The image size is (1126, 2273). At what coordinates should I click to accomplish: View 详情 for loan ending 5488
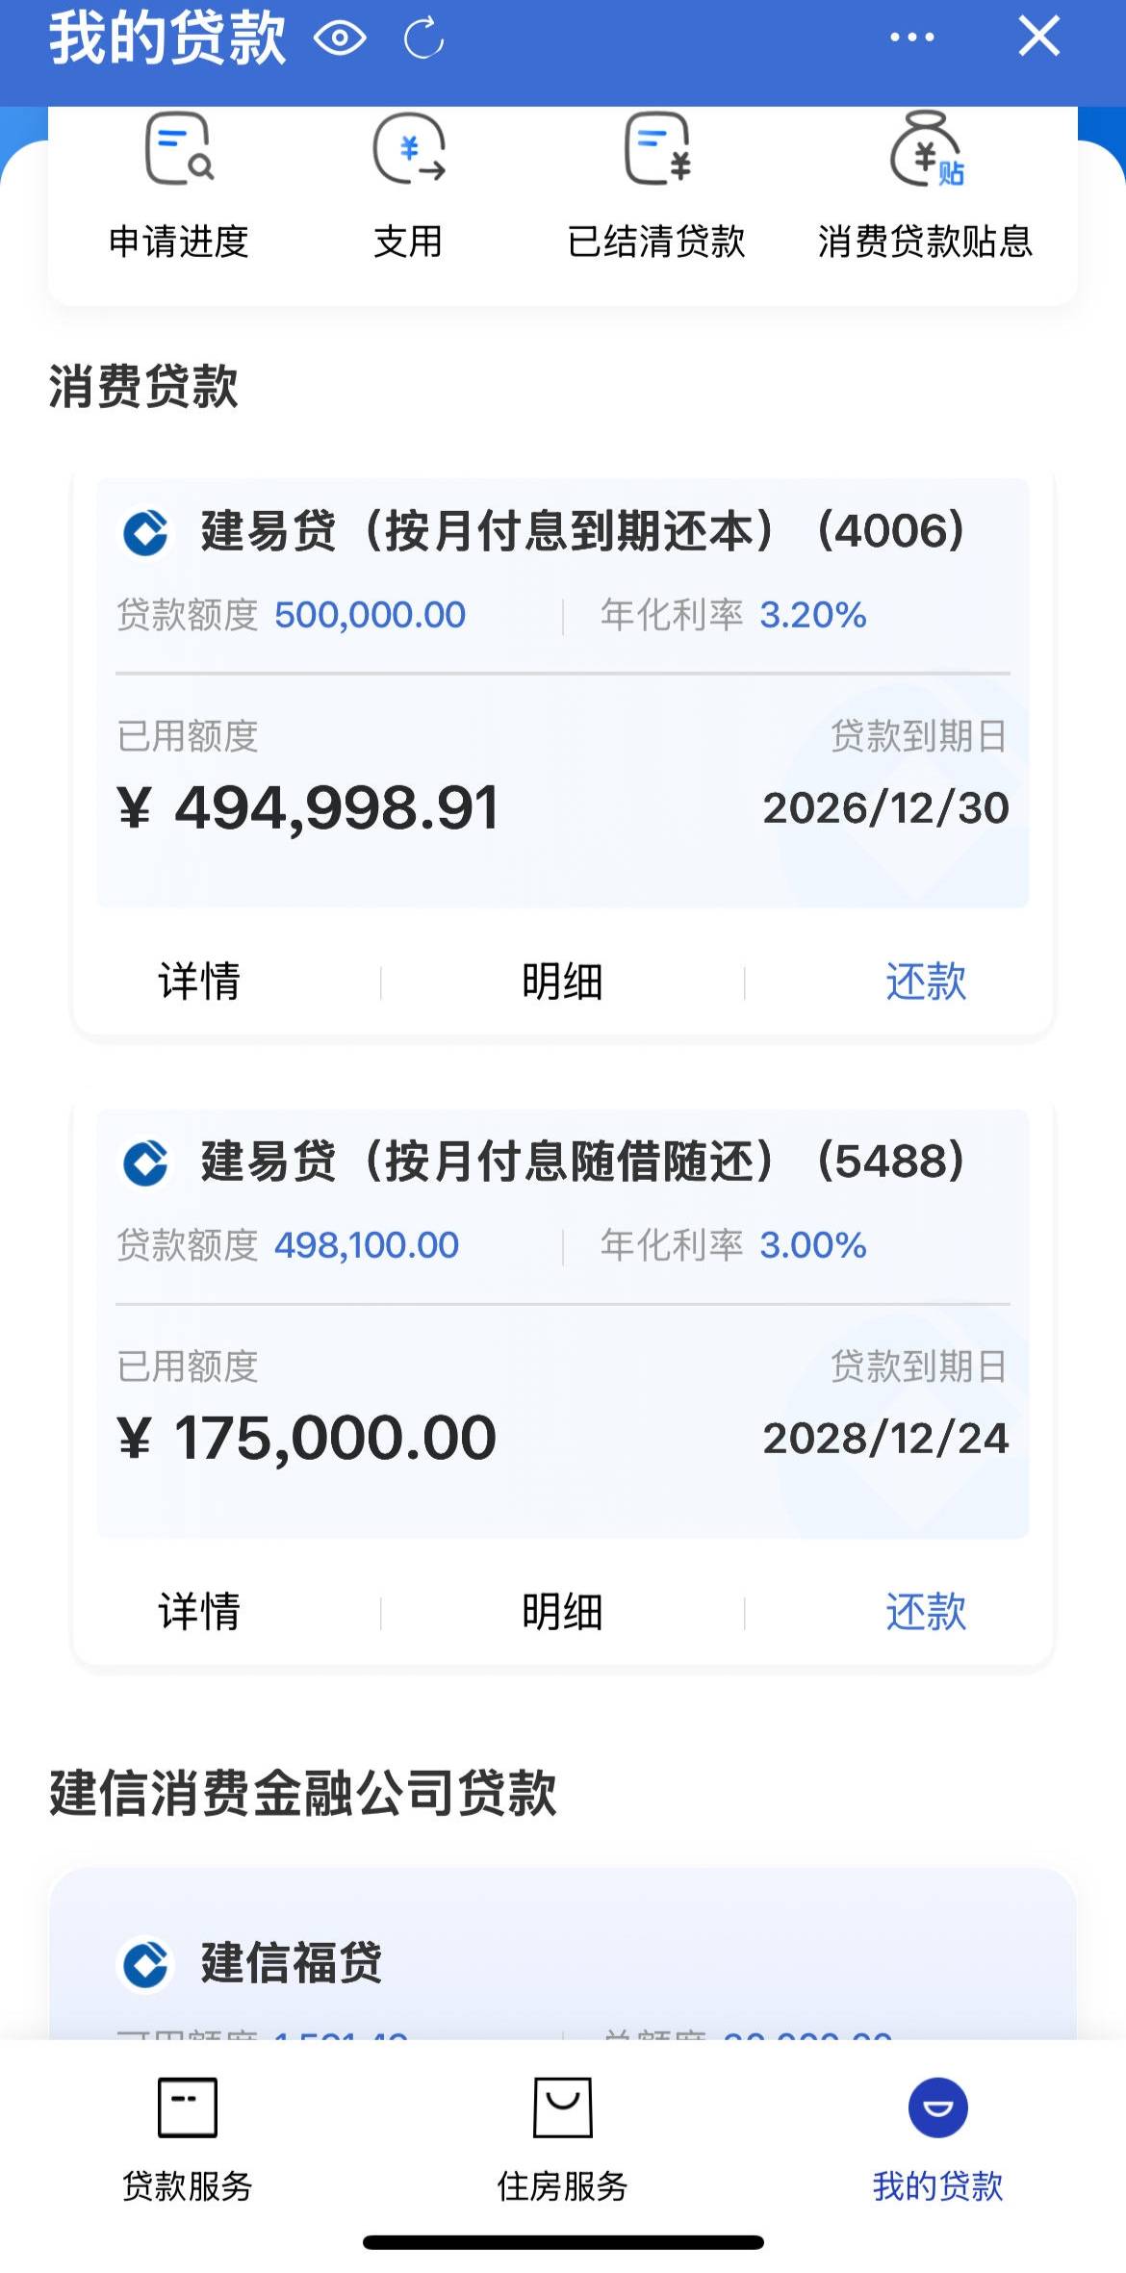click(x=199, y=1612)
